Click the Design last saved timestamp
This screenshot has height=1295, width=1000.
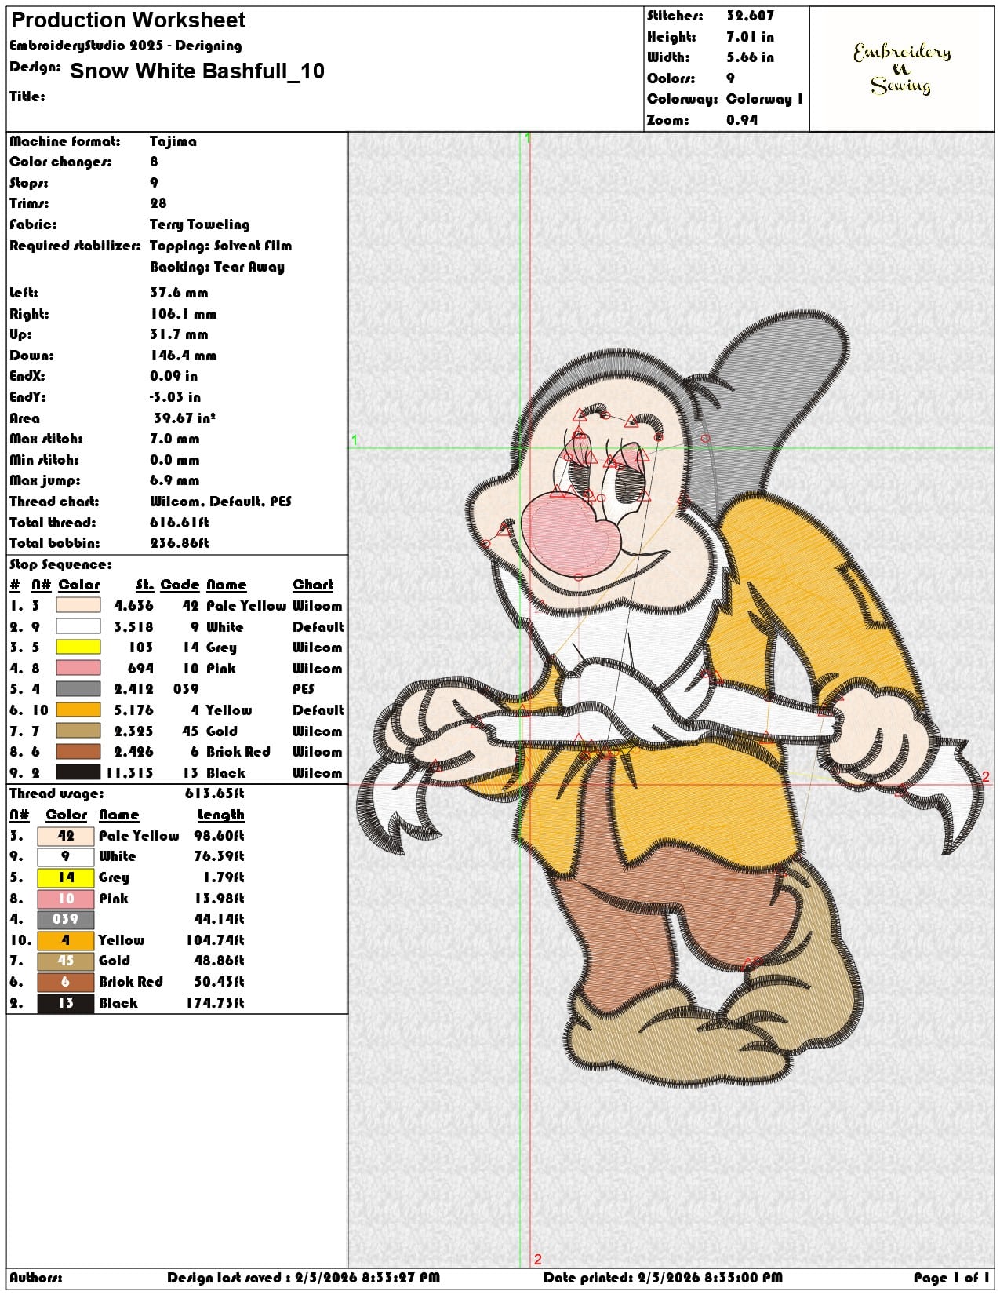tap(304, 1278)
